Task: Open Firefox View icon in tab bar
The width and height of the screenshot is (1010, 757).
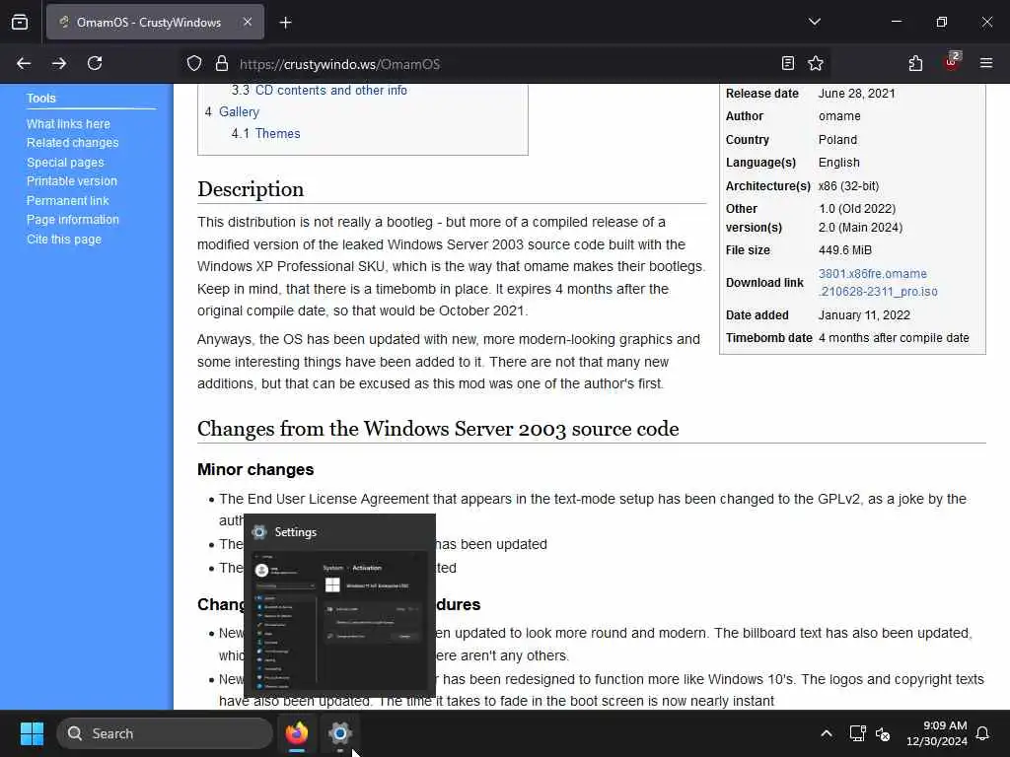Action: [20, 22]
